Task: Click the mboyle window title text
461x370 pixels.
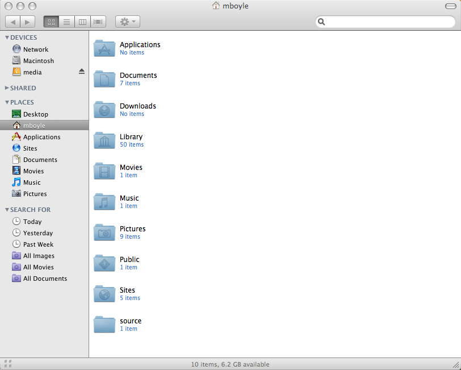Action: [x=236, y=6]
